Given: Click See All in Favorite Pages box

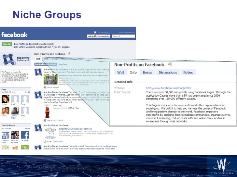Looking at the screenshot, I should 27,128.
